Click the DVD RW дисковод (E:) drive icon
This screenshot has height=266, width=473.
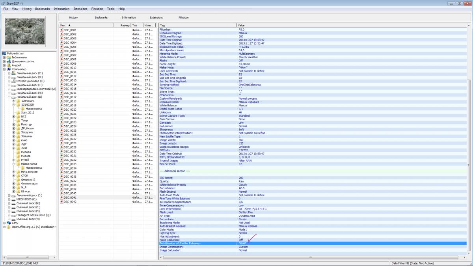click(13, 81)
